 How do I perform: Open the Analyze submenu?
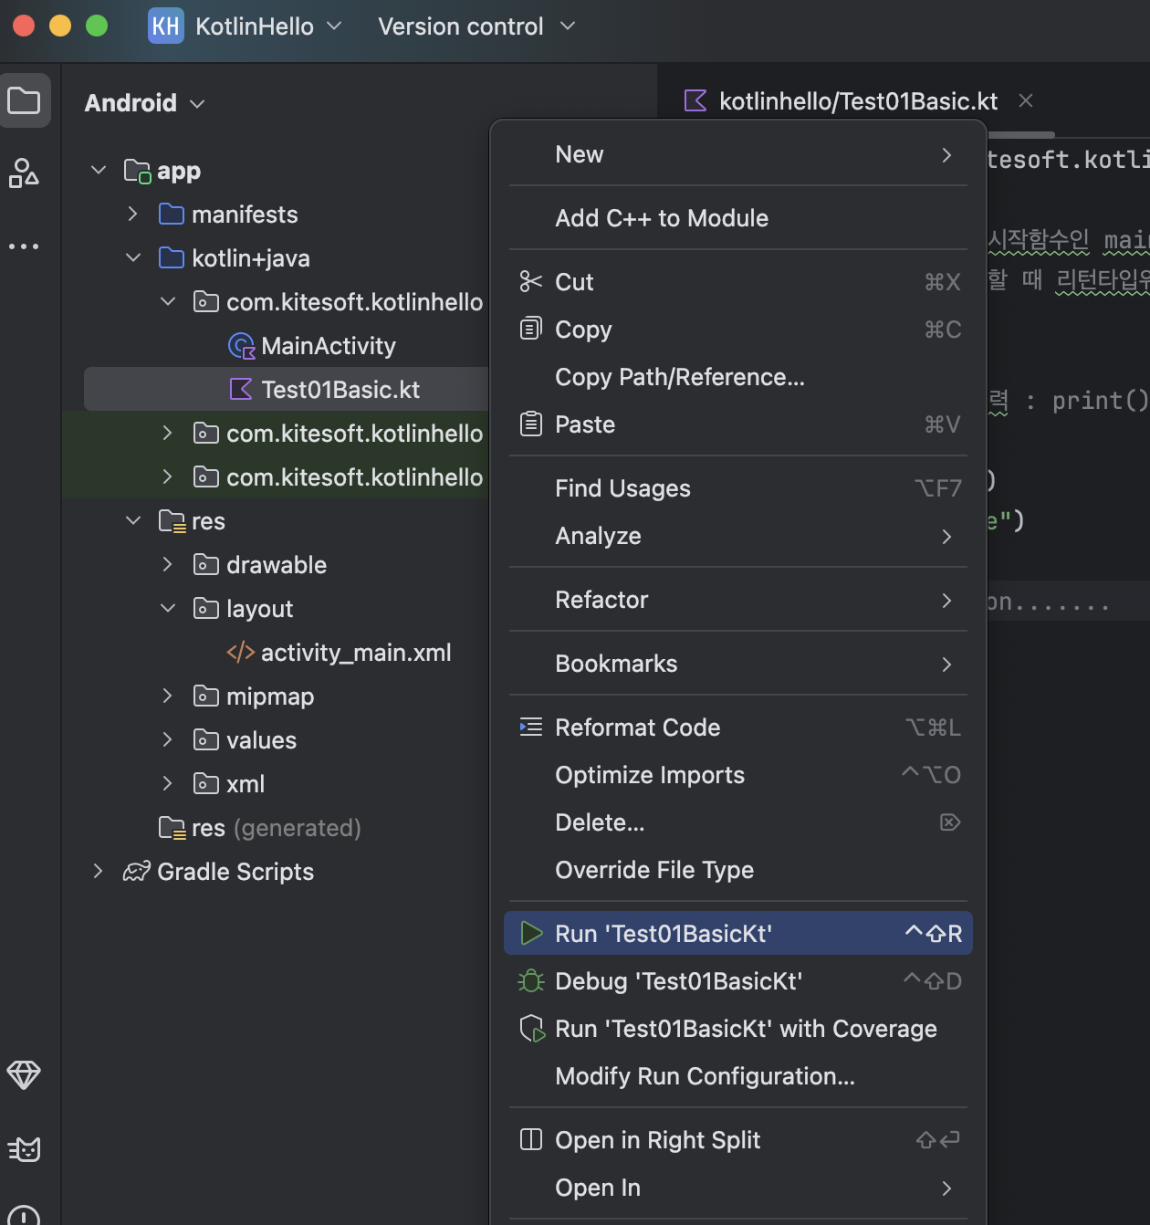point(738,536)
